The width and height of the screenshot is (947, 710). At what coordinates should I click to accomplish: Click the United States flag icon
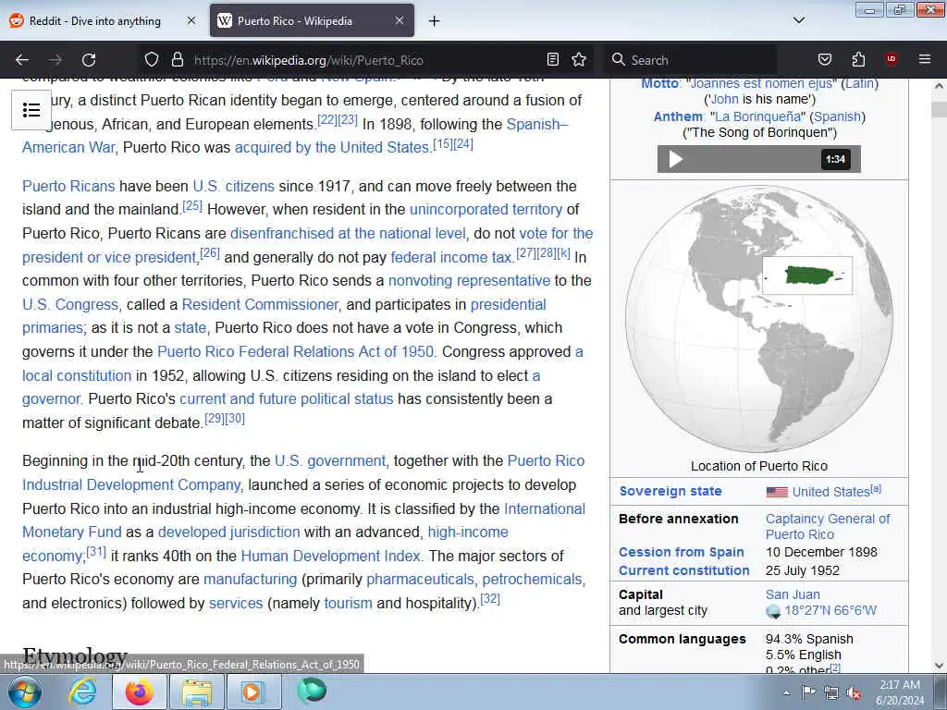click(x=777, y=492)
